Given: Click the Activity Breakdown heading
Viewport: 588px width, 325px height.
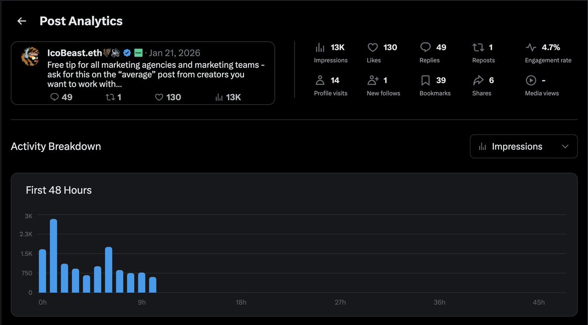Looking at the screenshot, I should pos(56,147).
